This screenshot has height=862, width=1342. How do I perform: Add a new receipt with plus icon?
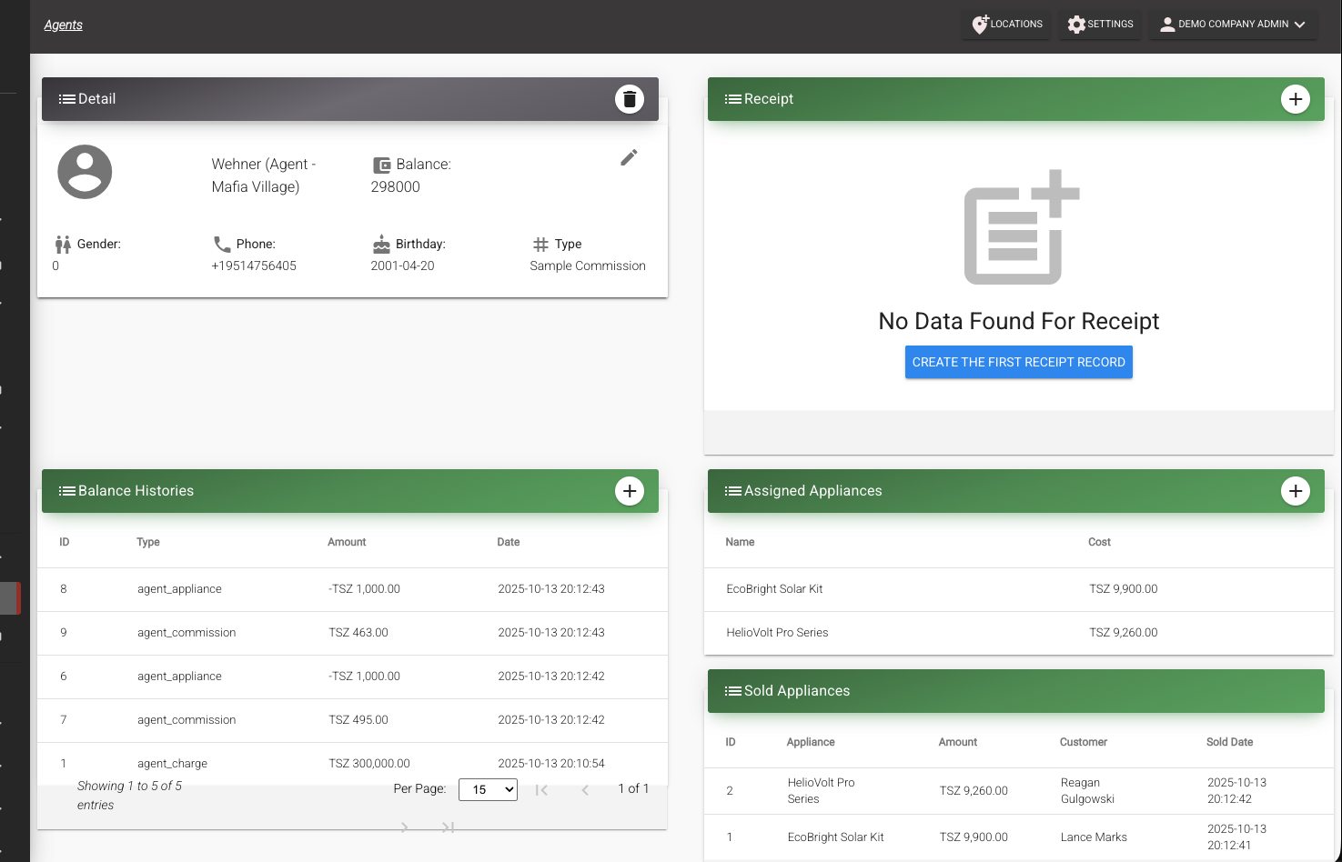click(1295, 99)
